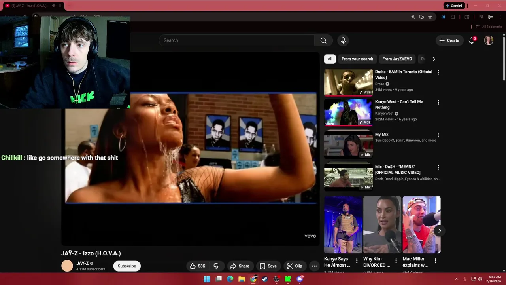The height and width of the screenshot is (285, 506).
Task: Like the video (53K thumbs up)
Action: (x=197, y=266)
